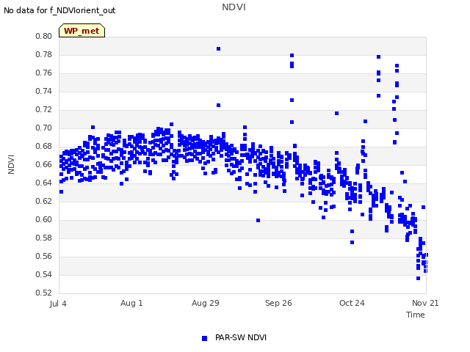Click the blue PAR-SW NDVI legend marker
470x352 pixels.
[x=204, y=338]
